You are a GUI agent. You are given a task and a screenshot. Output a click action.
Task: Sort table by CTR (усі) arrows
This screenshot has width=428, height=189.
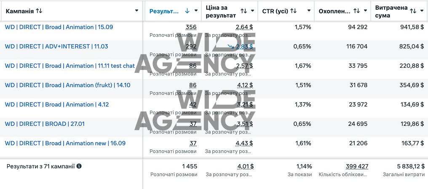click(294, 11)
